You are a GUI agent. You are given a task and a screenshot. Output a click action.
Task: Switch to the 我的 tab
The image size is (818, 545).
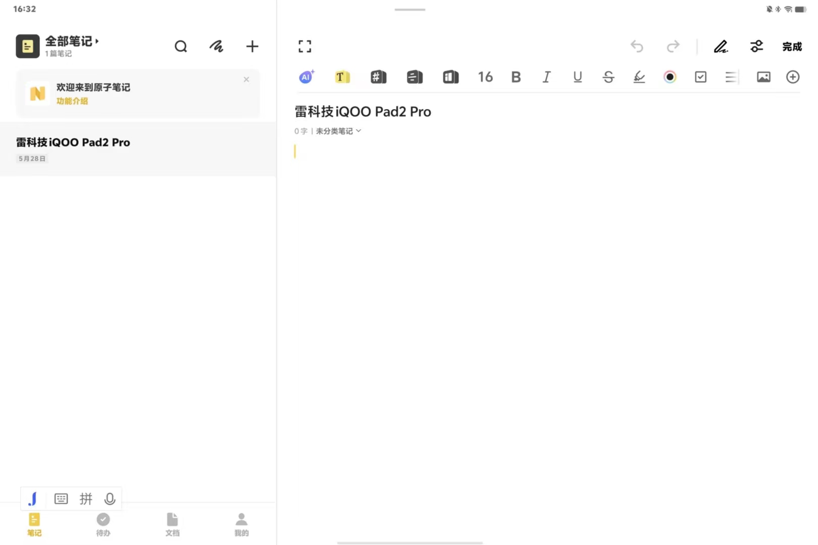pos(241,525)
